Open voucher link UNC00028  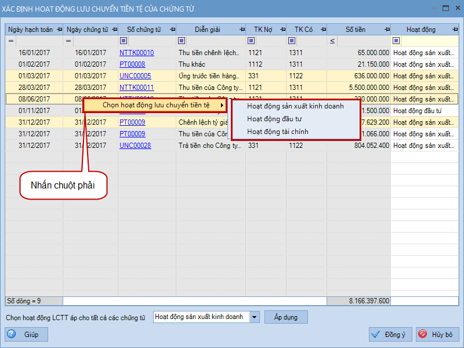click(x=135, y=146)
